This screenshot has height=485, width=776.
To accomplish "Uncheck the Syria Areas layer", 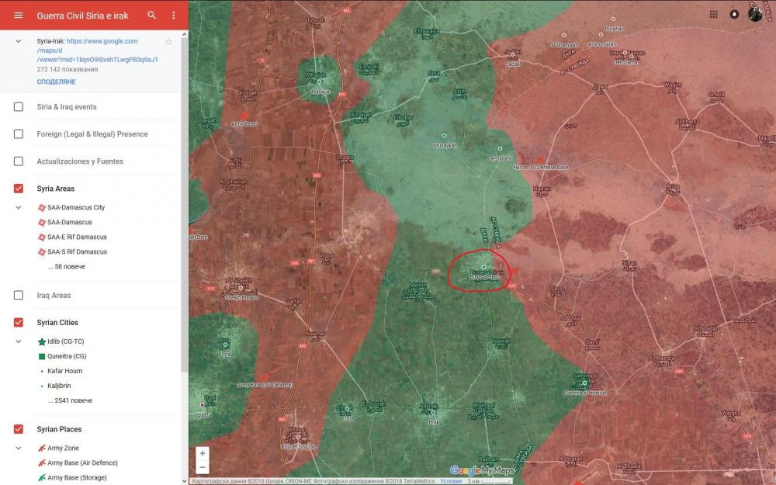I will 19,189.
